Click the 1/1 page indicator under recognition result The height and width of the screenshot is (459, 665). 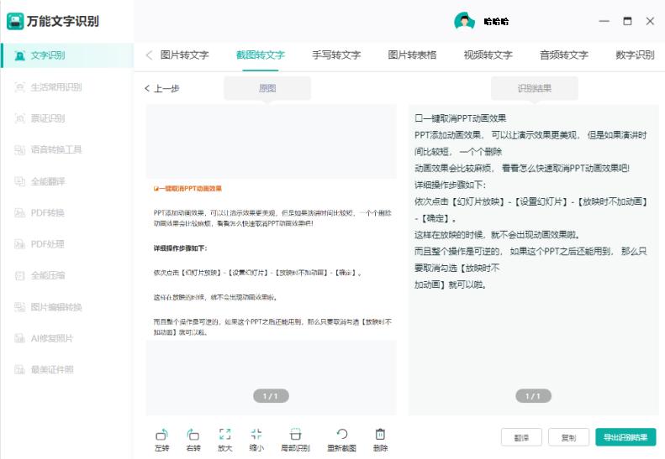pos(534,396)
